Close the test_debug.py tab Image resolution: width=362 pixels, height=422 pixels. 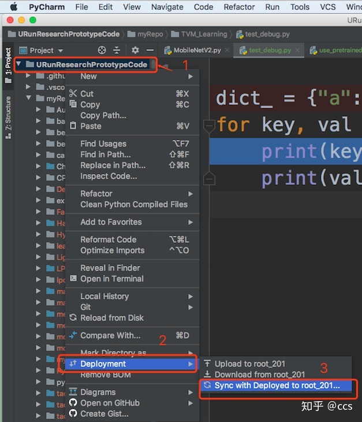297,50
